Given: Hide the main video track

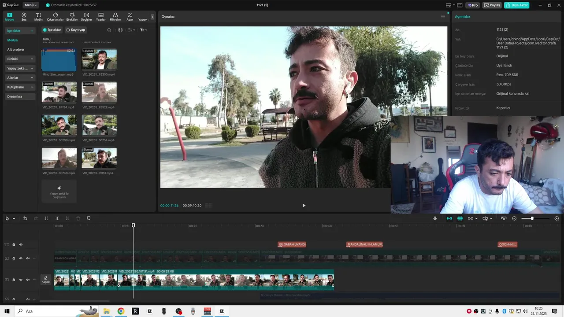Looking at the screenshot, I should click(21, 280).
